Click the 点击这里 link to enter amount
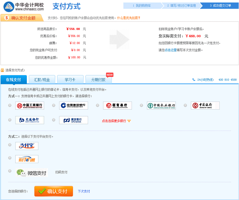Screen dimensions: 239x200 [x=170, y=50]
